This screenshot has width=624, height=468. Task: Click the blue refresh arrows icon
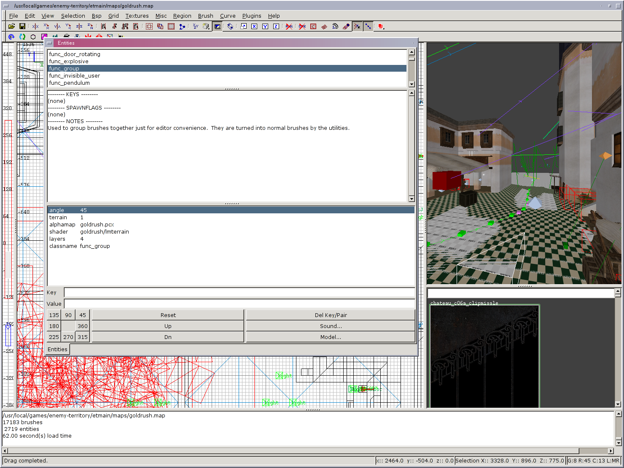pyautogui.click(x=22, y=37)
